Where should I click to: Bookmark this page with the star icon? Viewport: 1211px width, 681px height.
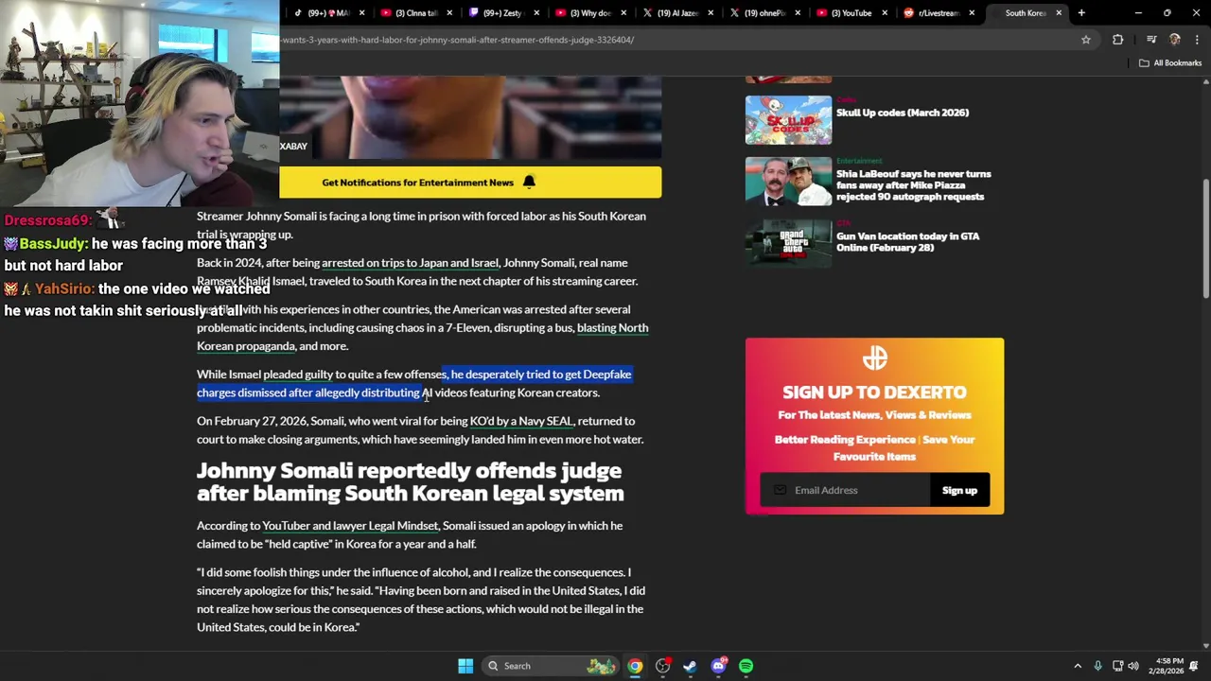coord(1086,40)
